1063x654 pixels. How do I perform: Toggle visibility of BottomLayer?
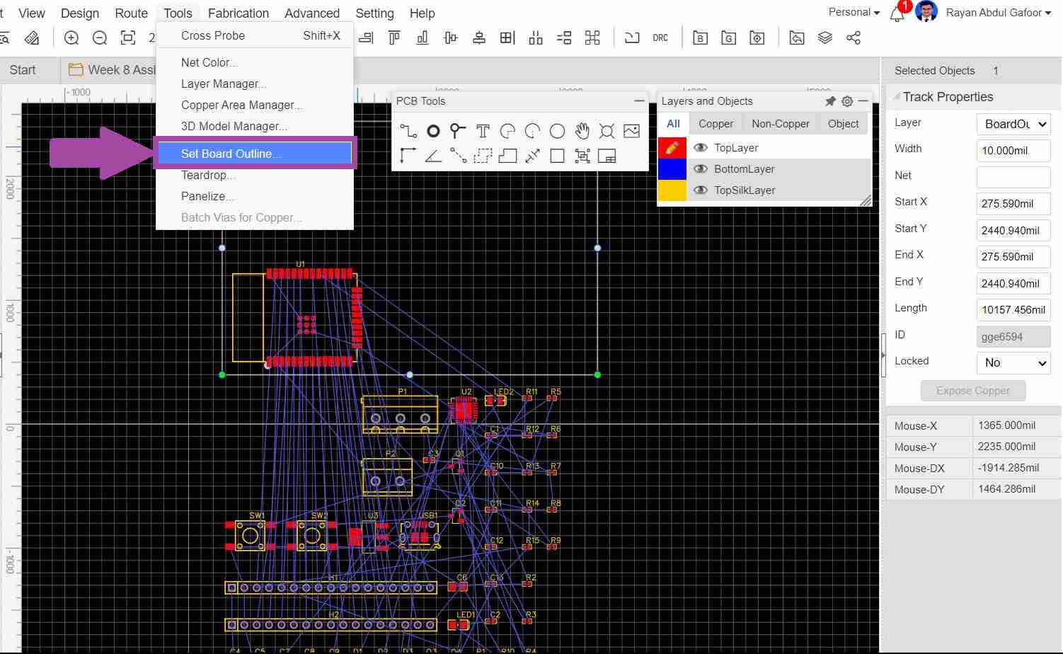[701, 169]
